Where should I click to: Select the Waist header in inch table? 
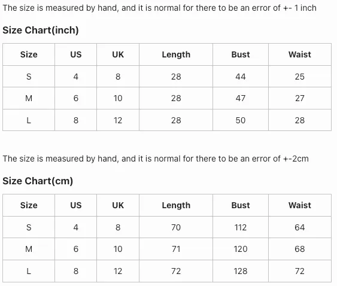coord(300,54)
